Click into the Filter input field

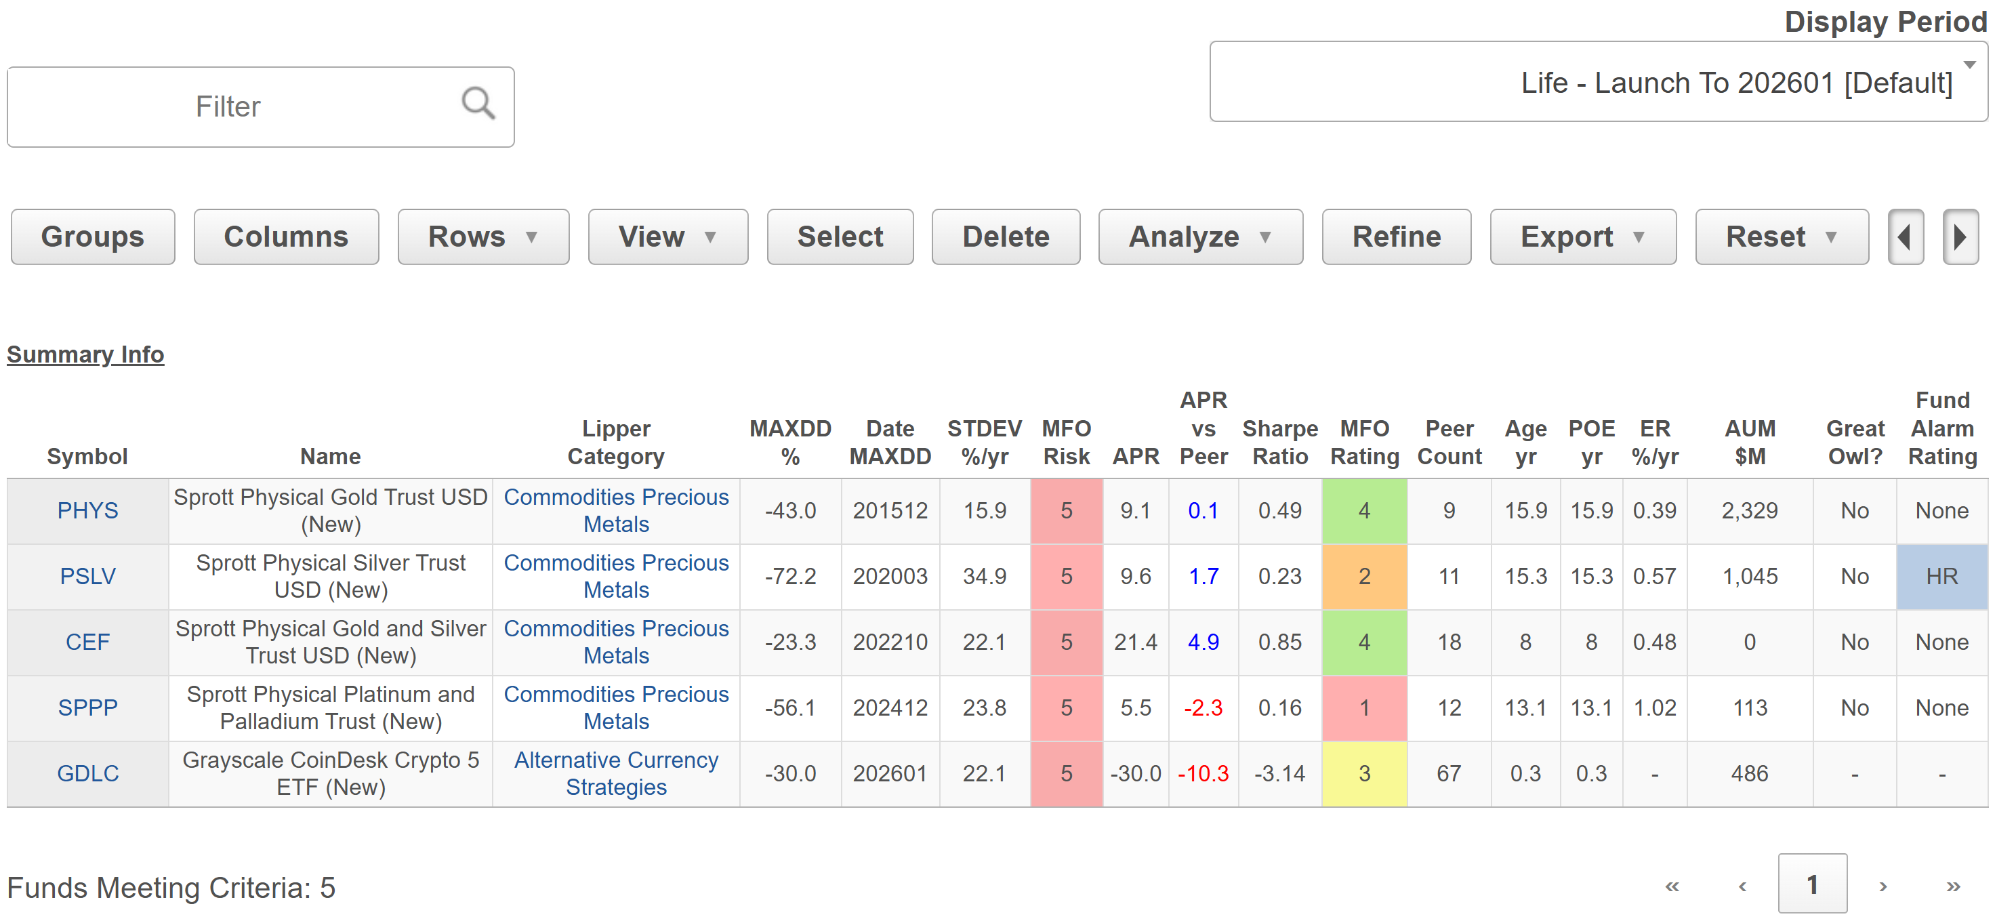(228, 107)
